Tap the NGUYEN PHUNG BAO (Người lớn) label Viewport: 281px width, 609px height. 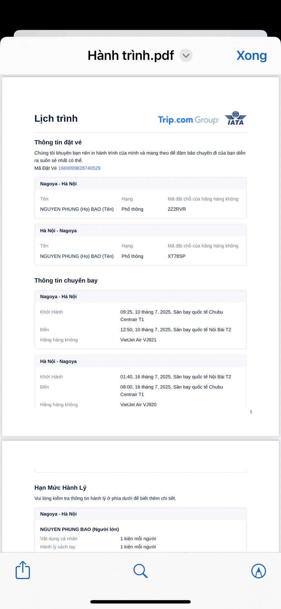click(79, 529)
